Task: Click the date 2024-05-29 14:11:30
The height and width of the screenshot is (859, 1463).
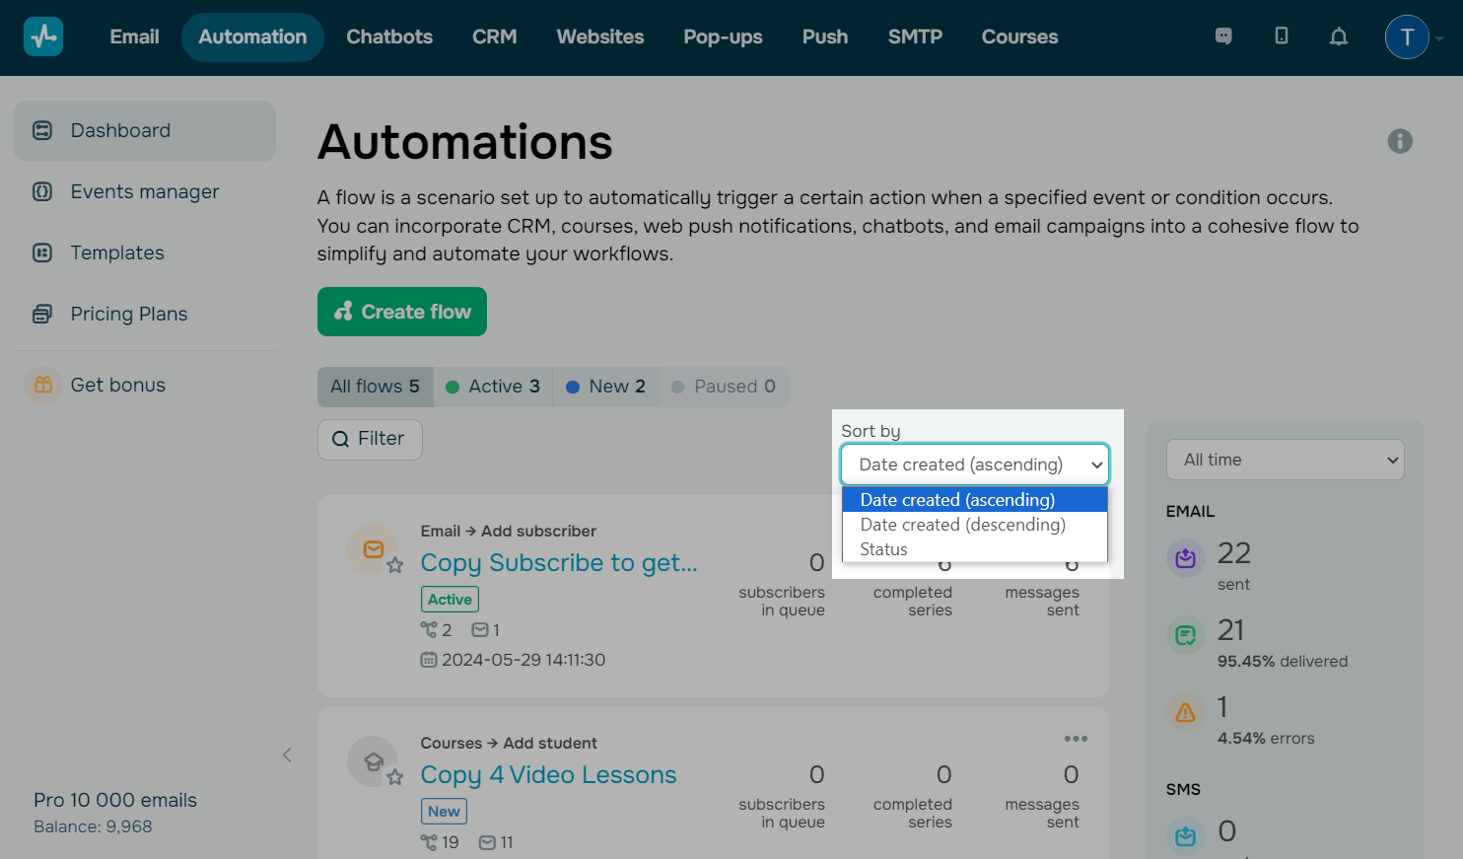Action: point(523,660)
